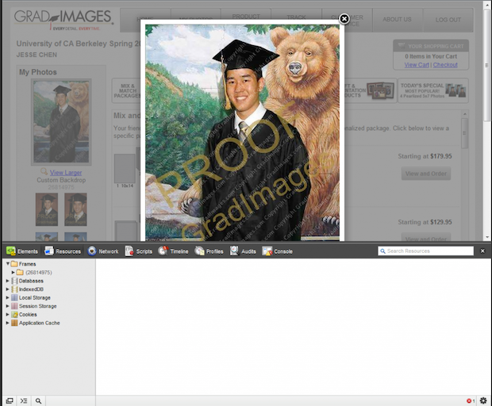Open the Timeline panel
This screenshot has height=406, width=492.
coord(173,251)
